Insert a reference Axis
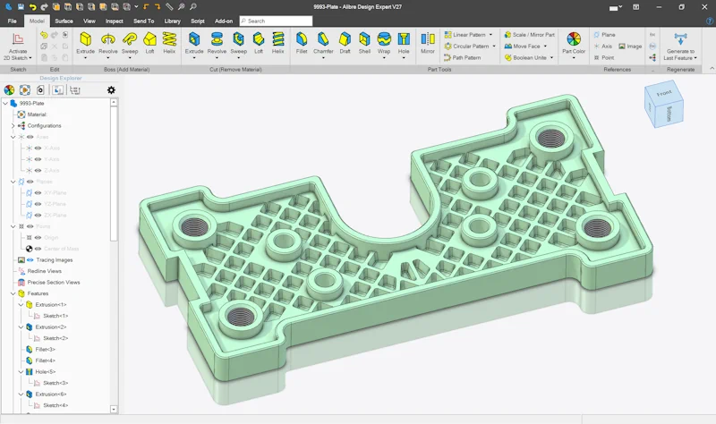Image resolution: width=716 pixels, height=424 pixels. click(602, 47)
